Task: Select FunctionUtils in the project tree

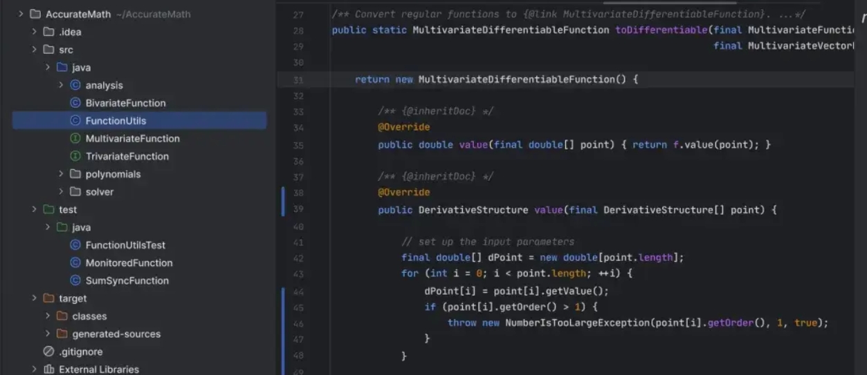Action: 116,121
